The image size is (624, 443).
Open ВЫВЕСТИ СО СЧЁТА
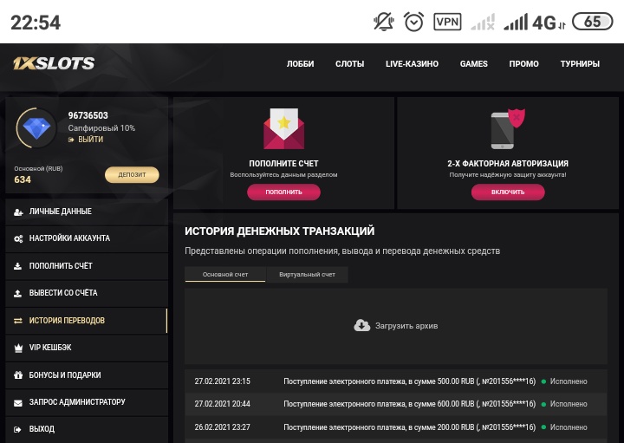(x=87, y=293)
